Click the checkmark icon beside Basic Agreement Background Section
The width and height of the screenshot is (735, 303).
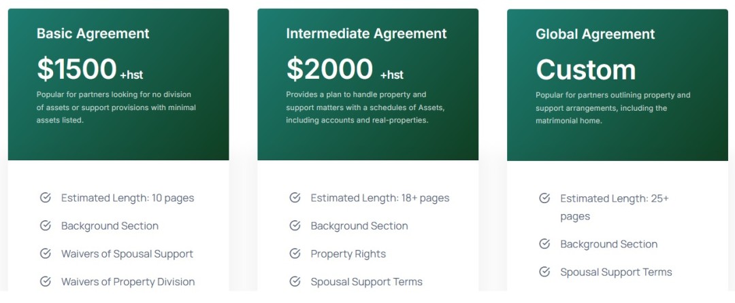(45, 226)
